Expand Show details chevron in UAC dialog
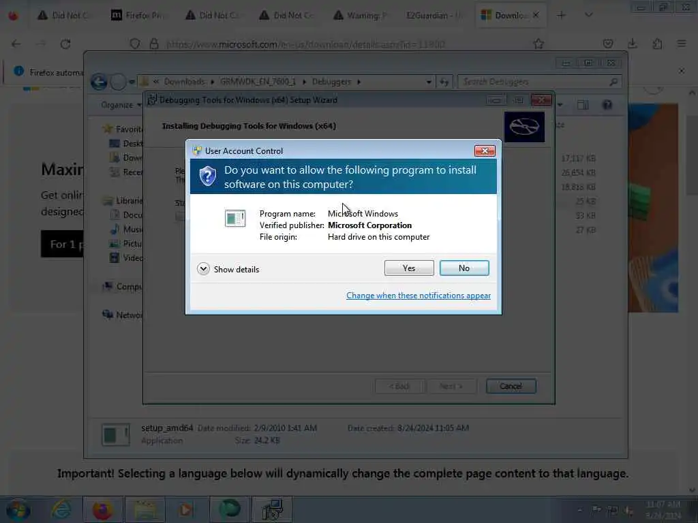The image size is (698, 523). [x=203, y=269]
